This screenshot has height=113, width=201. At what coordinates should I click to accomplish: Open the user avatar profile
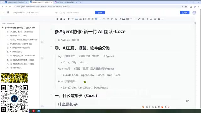pos(194,13)
